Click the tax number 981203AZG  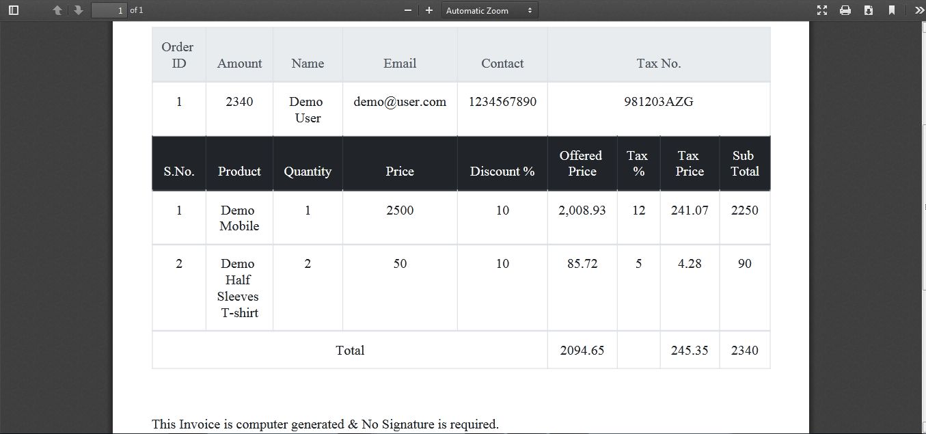pos(658,102)
